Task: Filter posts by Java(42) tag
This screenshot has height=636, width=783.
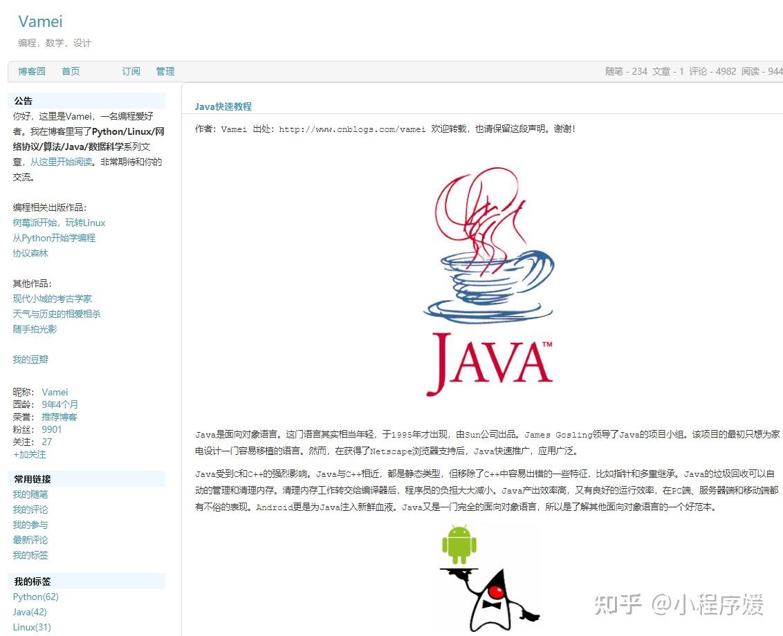Action: click(x=30, y=612)
